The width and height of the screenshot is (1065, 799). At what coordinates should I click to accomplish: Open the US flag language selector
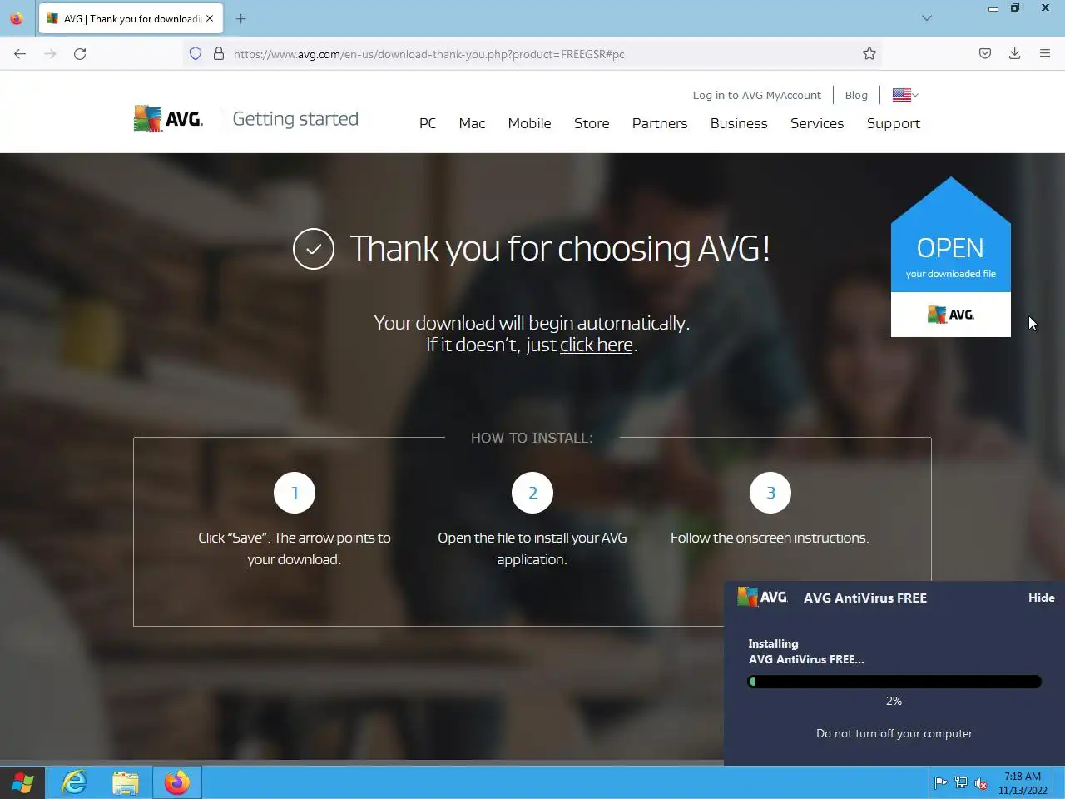coord(905,95)
